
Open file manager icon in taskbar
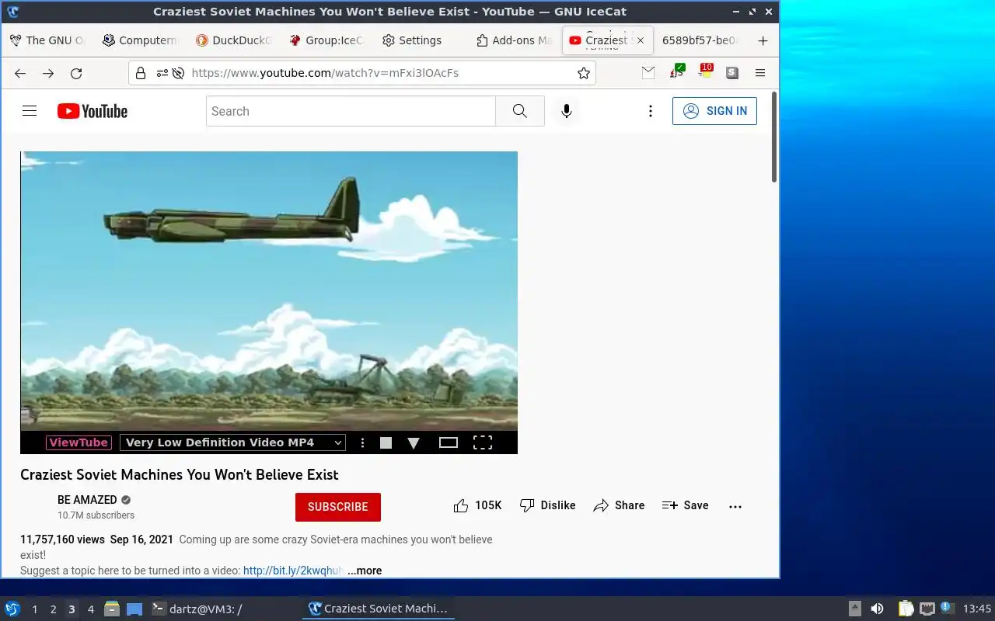point(112,609)
